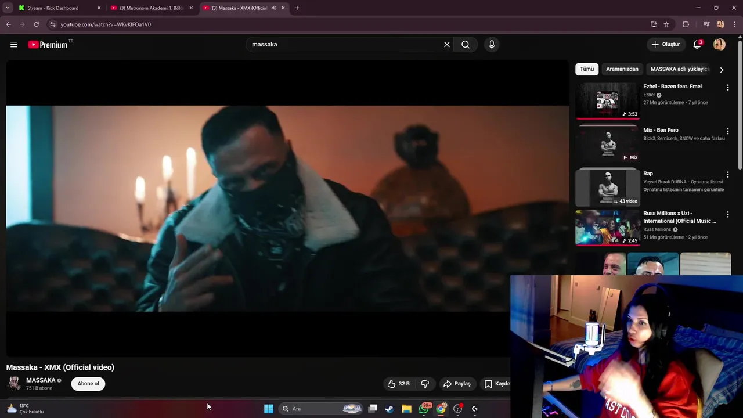The height and width of the screenshot is (418, 743).
Task: Close the Massaka XMX tab
Action: (x=283, y=8)
